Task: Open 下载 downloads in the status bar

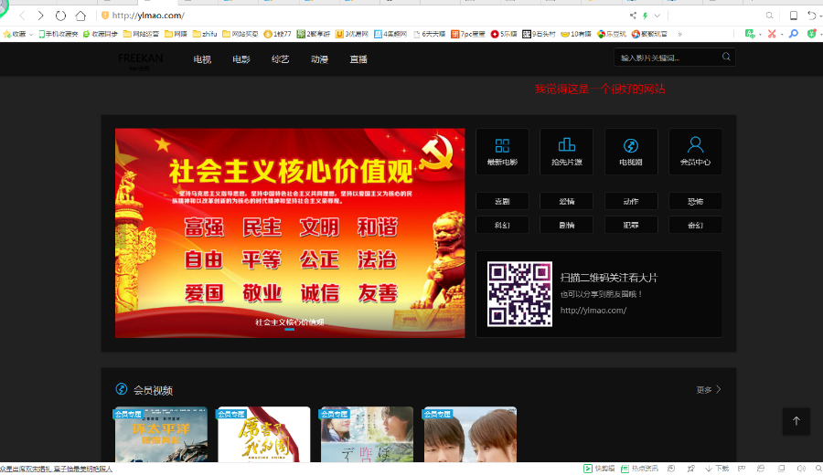Action: point(717,469)
